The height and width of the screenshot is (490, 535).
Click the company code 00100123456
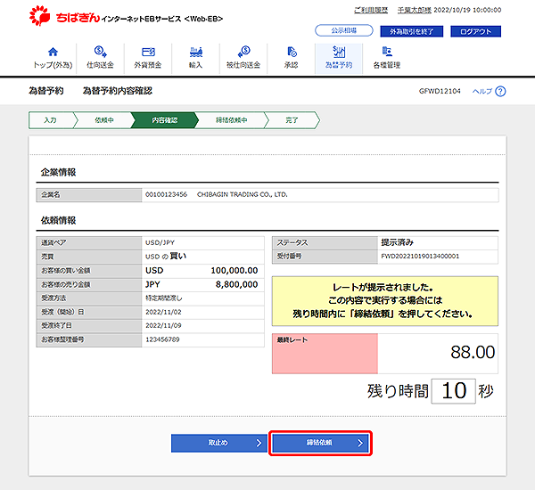(166, 195)
